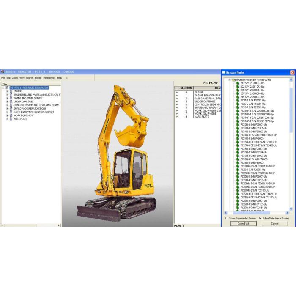Click the small toolbar icon right of the Help menu
Image resolution: width=296 pixels, height=296 pixels.
click(x=66, y=77)
